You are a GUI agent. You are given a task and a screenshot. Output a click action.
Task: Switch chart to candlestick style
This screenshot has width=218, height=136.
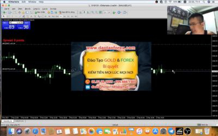click(84, 12)
